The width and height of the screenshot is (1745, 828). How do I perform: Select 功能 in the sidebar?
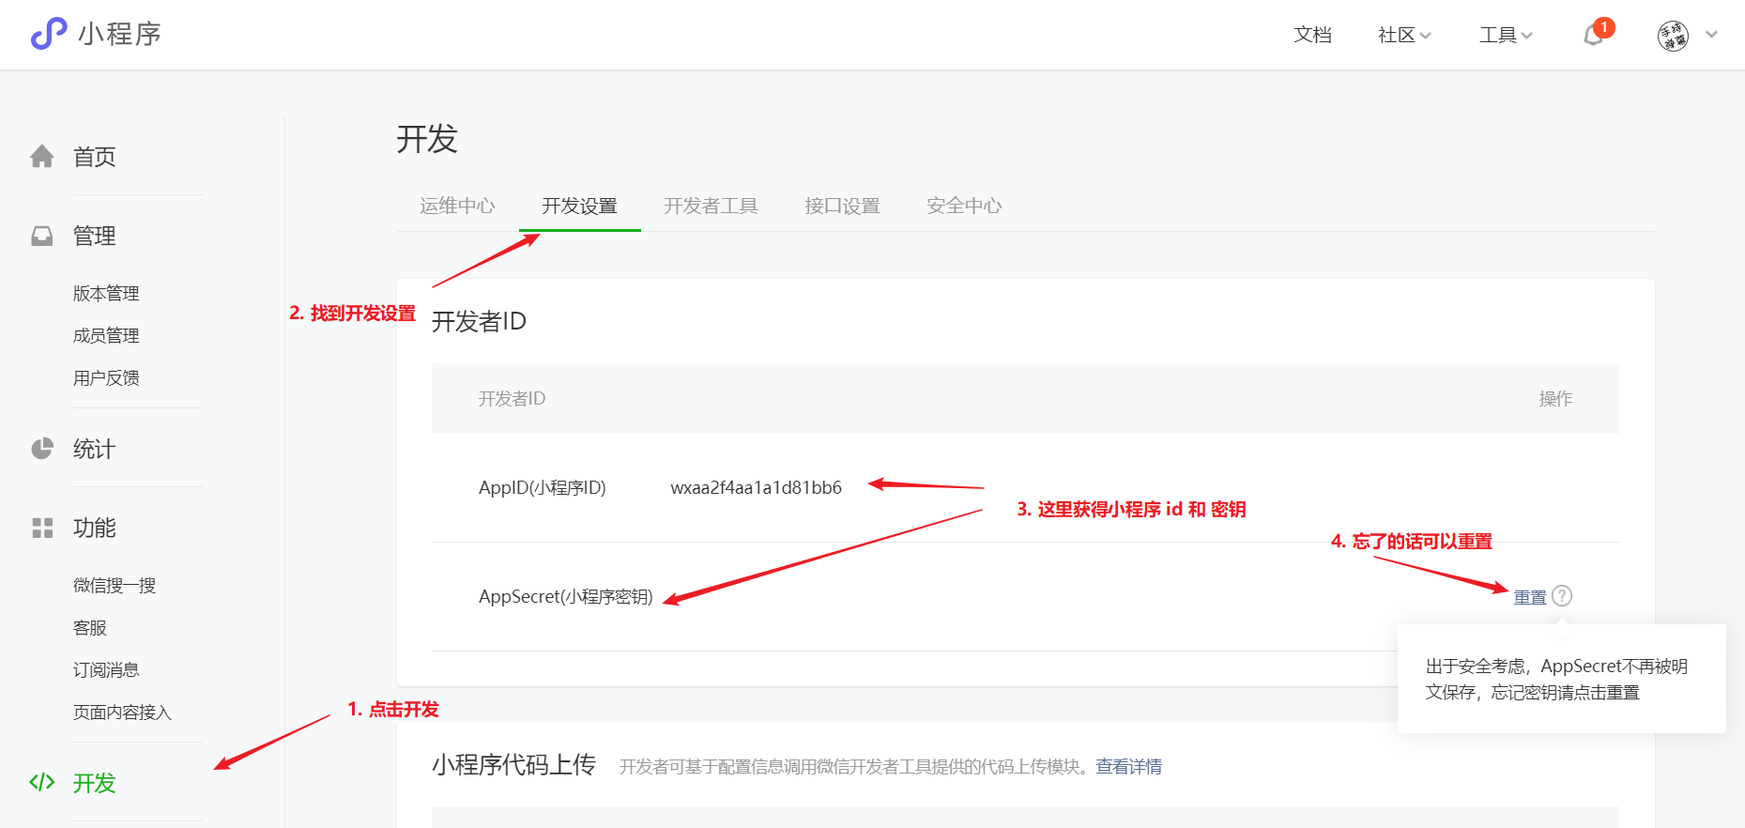click(95, 528)
